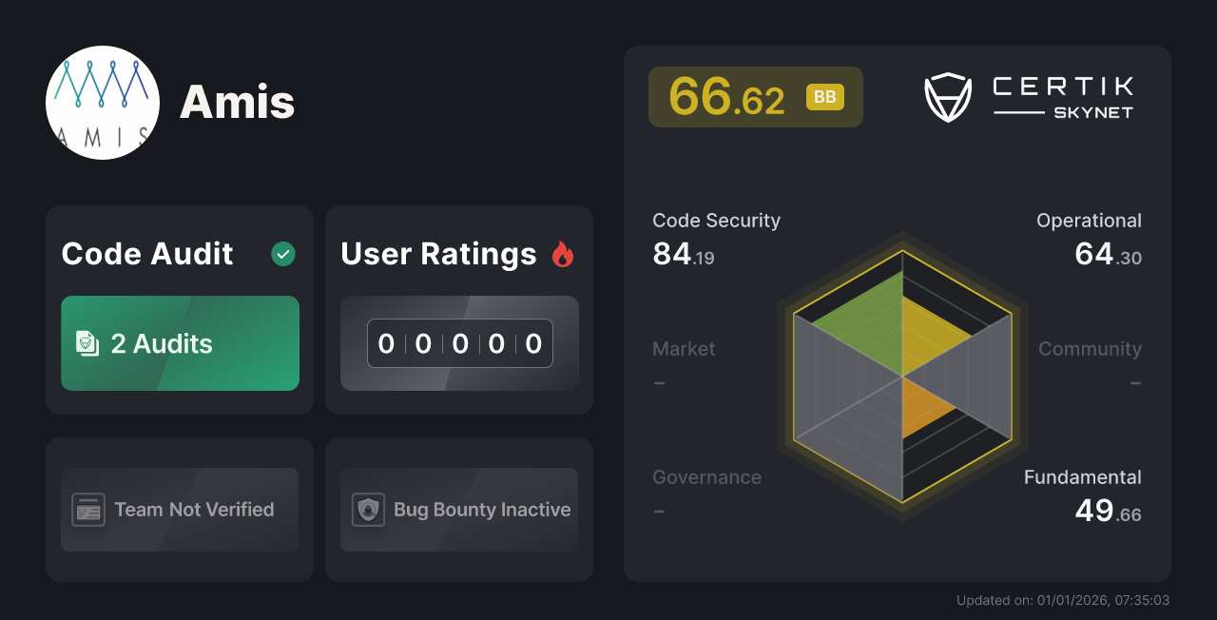Viewport: 1217px width, 620px height.
Task: Click the ID card icon beside Team Not Verified
Action: click(89, 510)
